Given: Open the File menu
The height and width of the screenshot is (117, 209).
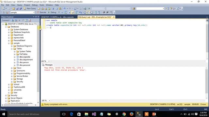Looking at the screenshot, I should tap(2, 5).
